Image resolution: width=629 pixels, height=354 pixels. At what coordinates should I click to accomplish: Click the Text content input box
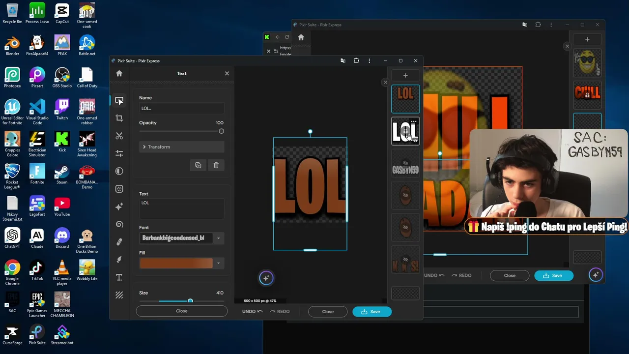tap(182, 208)
